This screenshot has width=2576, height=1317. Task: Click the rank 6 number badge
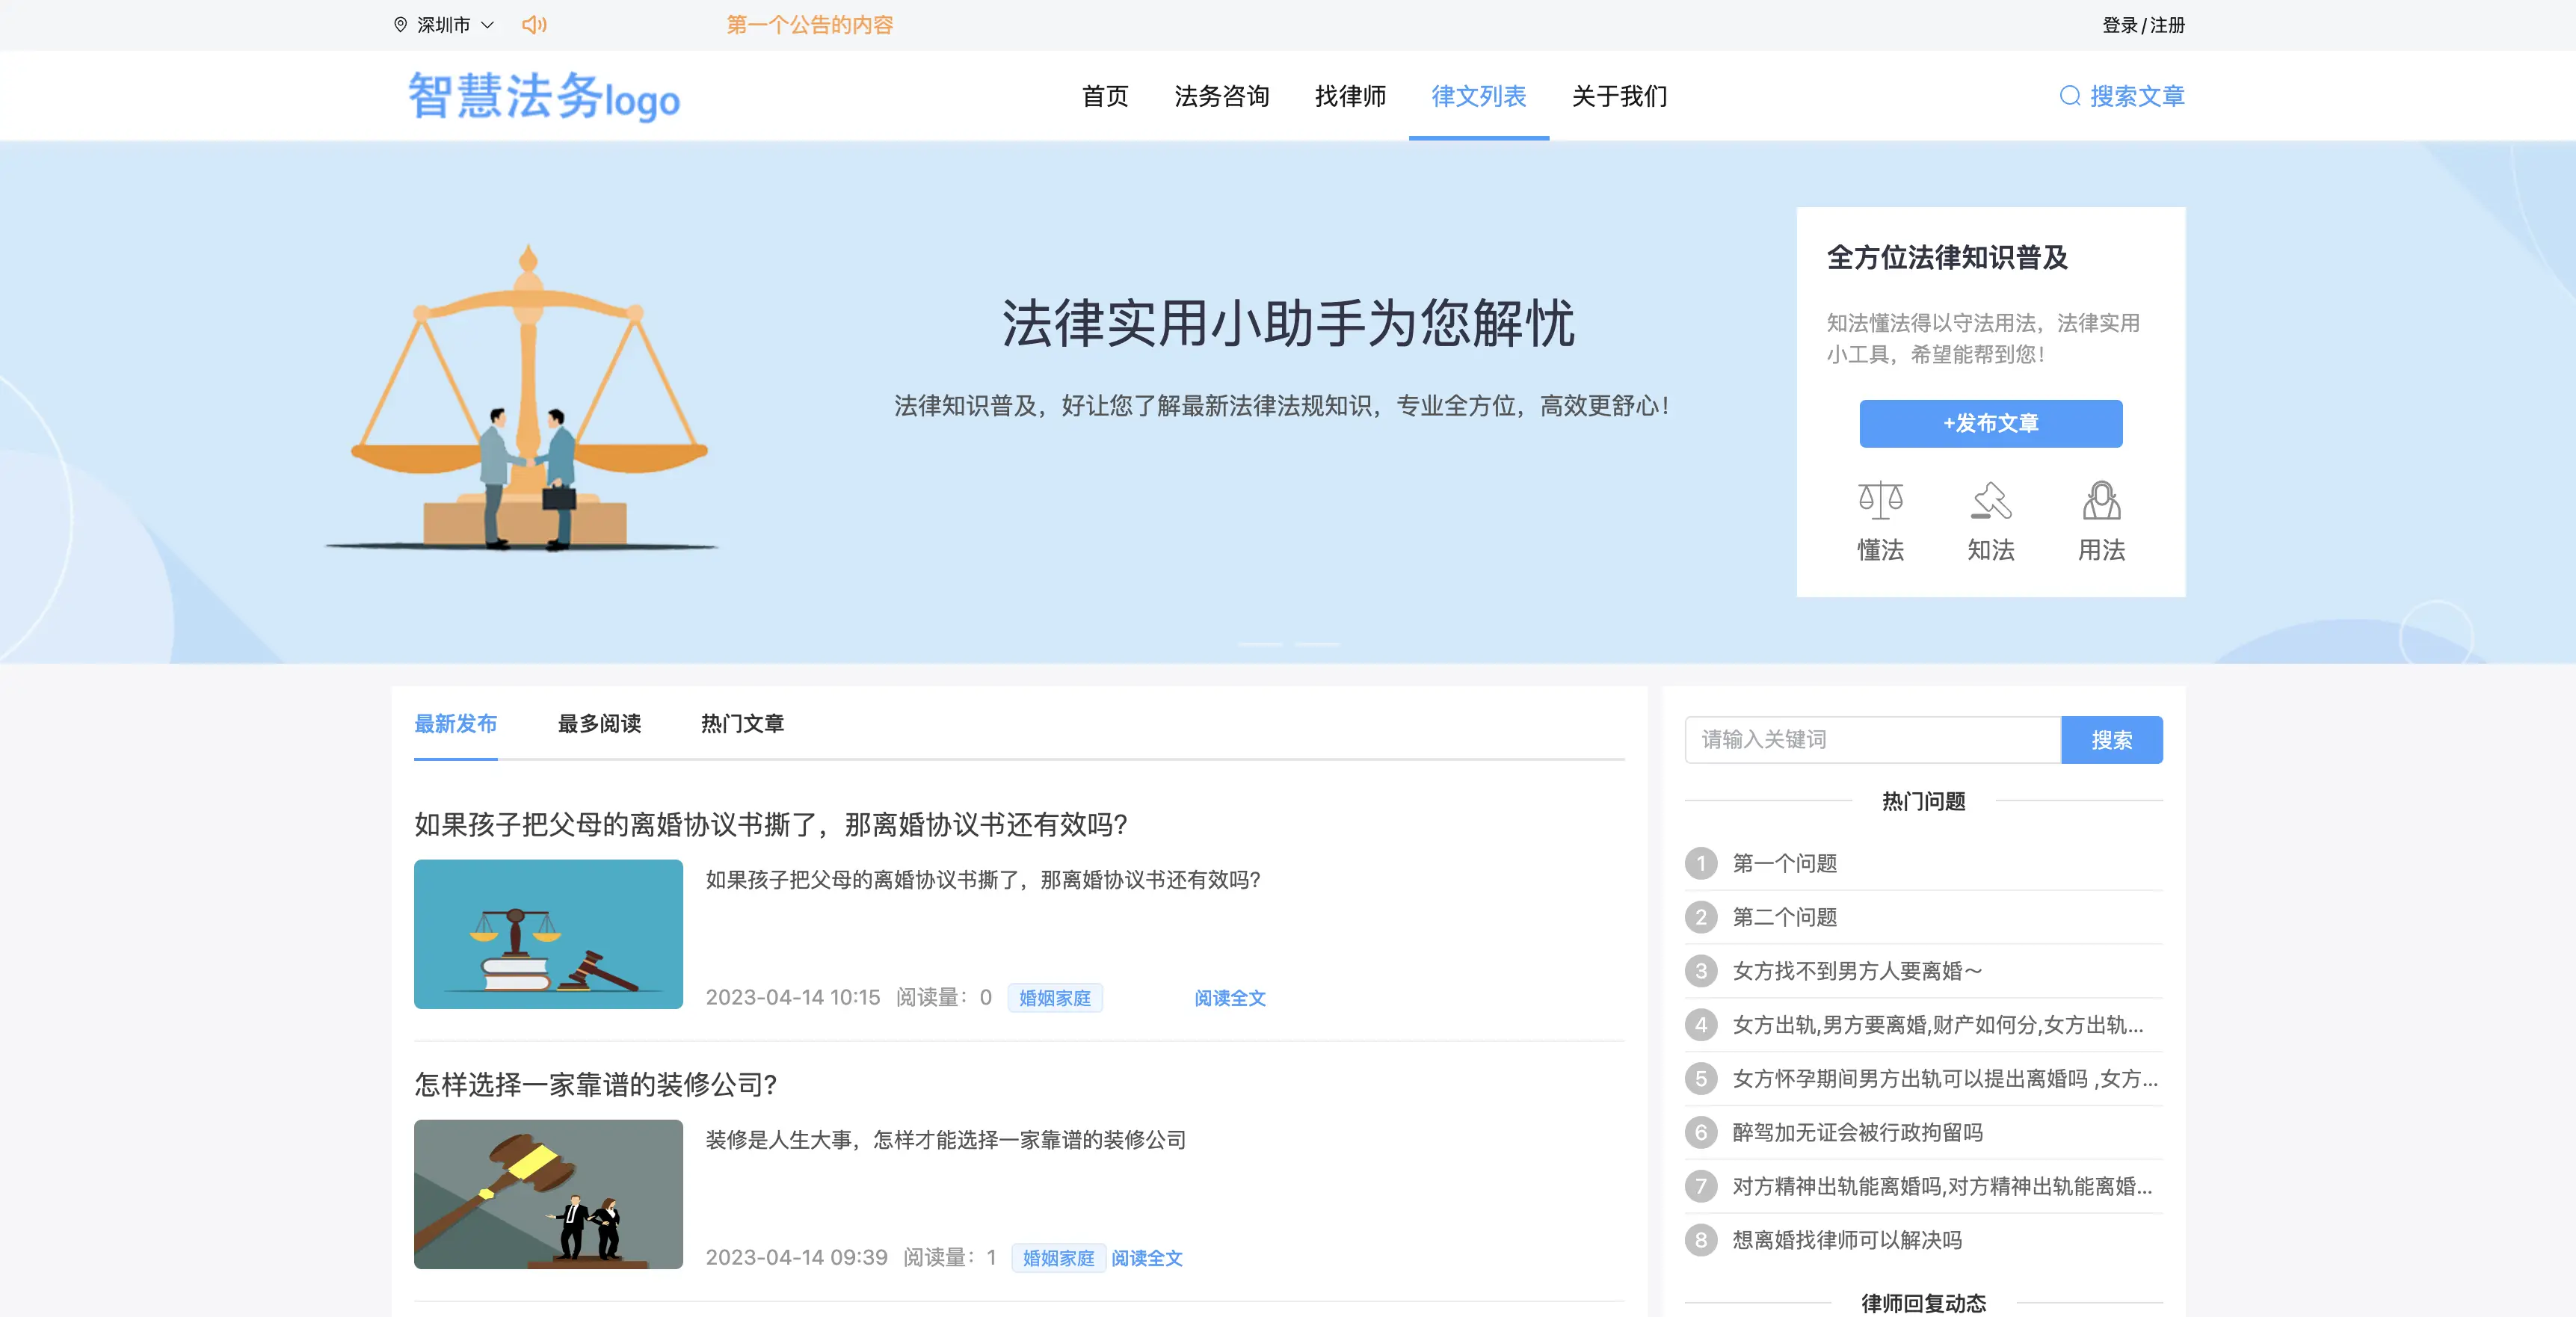1700,1132
